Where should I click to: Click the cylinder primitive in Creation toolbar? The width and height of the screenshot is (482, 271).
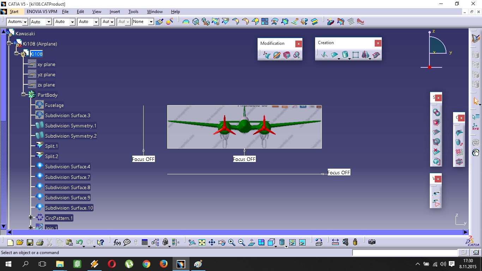click(345, 55)
